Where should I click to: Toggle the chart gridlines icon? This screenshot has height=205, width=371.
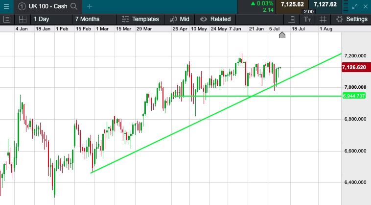tap(323, 19)
